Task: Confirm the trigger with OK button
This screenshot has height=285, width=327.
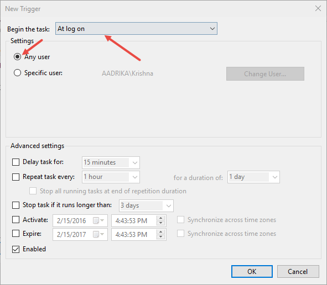Action: click(x=252, y=272)
